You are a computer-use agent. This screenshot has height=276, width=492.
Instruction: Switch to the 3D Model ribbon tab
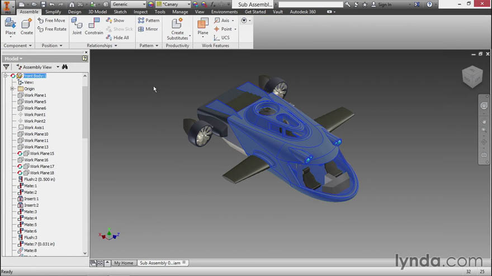(97, 12)
